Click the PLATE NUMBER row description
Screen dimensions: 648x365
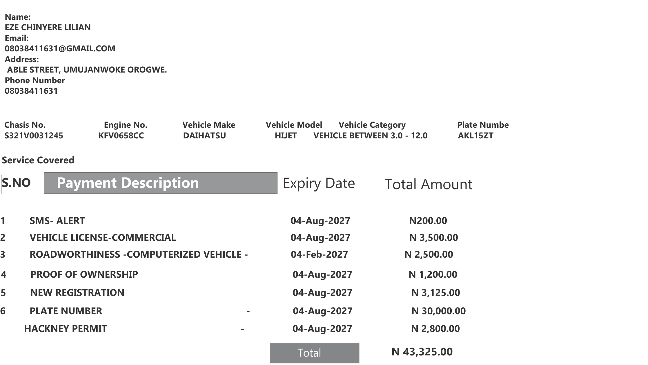(66, 311)
